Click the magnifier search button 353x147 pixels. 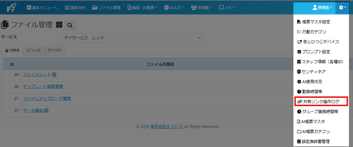[70, 25]
